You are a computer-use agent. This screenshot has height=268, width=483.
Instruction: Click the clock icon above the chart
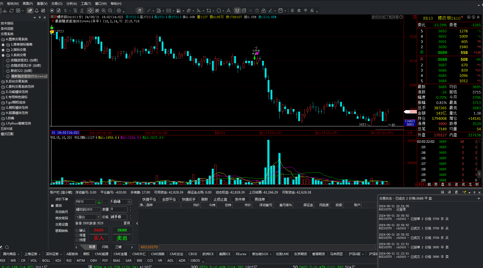(401, 17)
